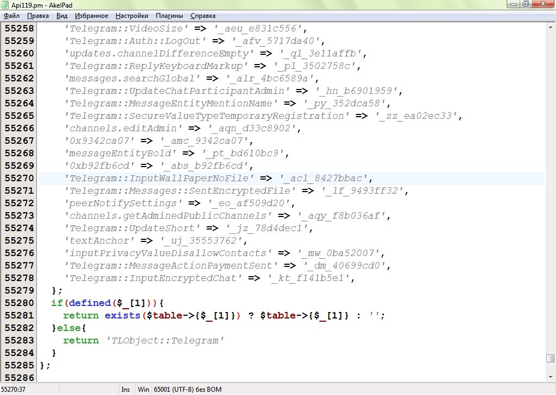This screenshot has width=556, height=395.
Task: Click the 65001 (UTF-8) encoding in status bar
Action: 187,390
